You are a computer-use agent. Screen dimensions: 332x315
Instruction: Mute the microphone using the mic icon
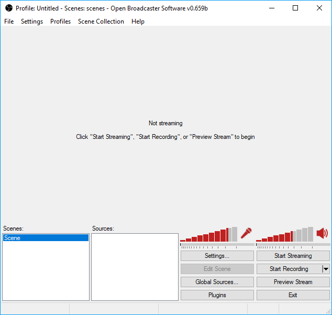tap(246, 233)
